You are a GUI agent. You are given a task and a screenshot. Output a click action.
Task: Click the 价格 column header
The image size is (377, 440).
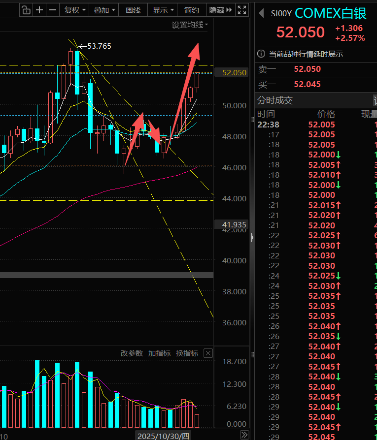point(326,114)
